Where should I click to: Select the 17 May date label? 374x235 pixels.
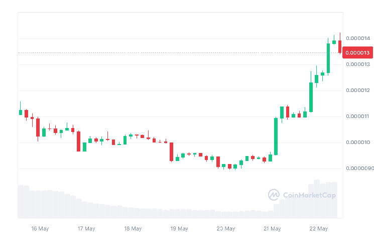pos(86,228)
